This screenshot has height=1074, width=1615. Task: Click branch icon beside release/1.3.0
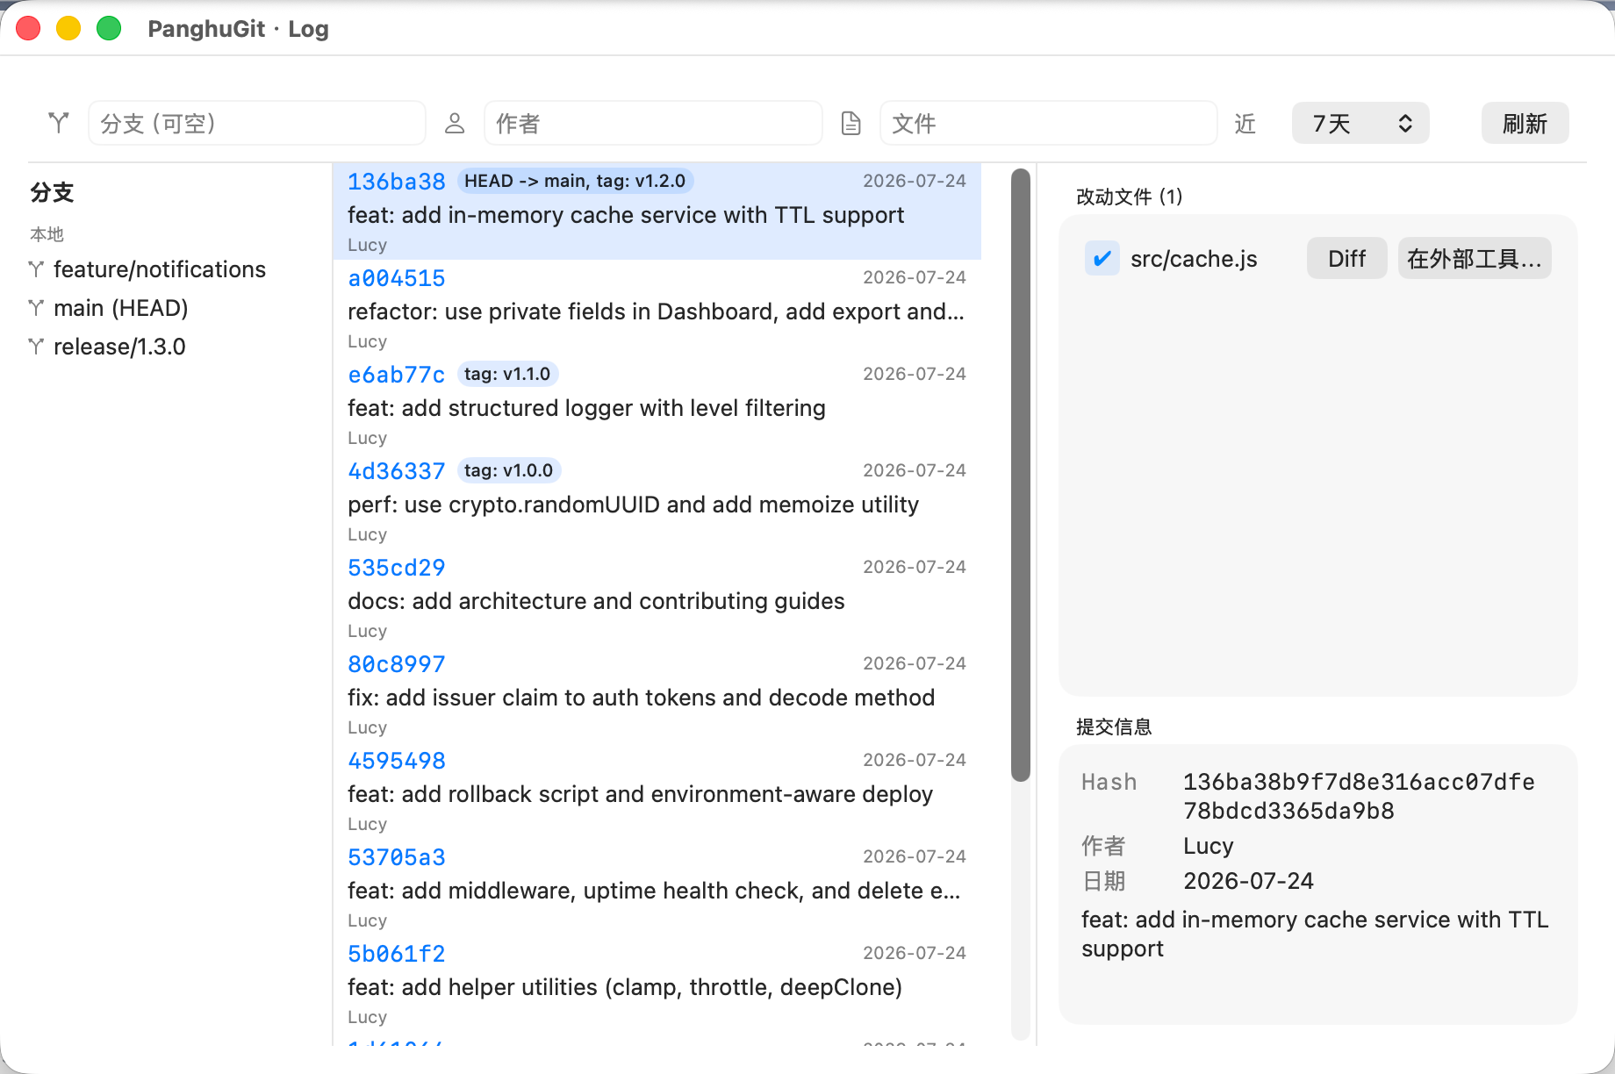[x=36, y=347]
